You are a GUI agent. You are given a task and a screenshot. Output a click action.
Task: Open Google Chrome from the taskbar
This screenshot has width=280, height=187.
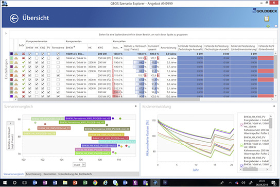click(95, 183)
